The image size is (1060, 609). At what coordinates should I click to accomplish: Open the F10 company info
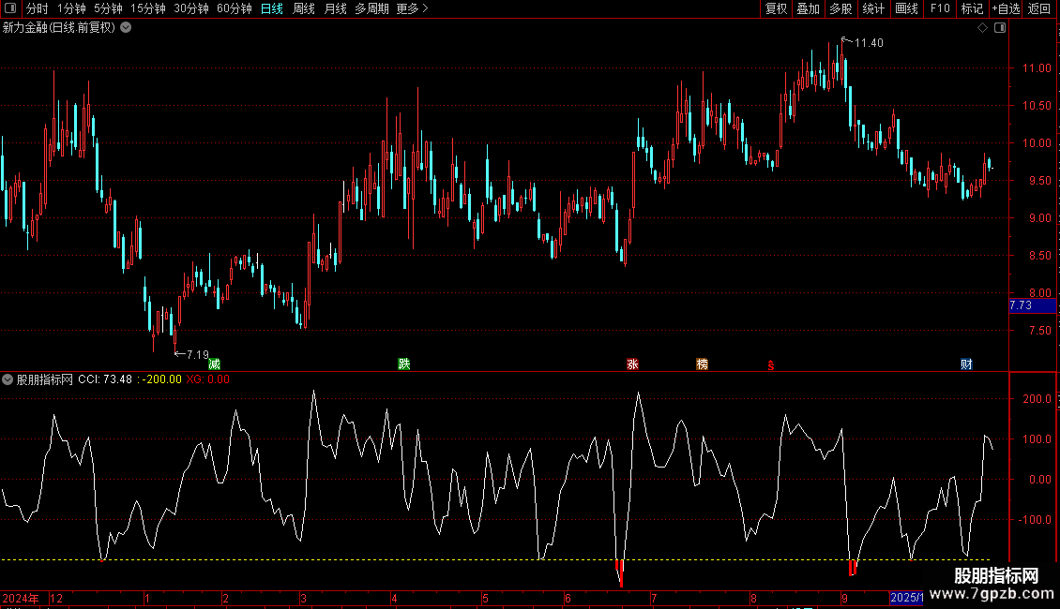click(x=940, y=8)
